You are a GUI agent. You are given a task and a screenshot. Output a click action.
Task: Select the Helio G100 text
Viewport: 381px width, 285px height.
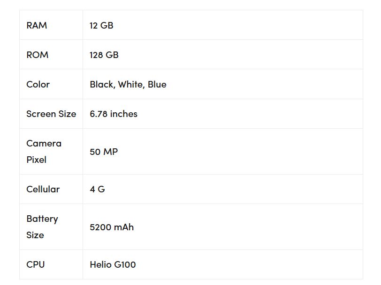tap(113, 265)
